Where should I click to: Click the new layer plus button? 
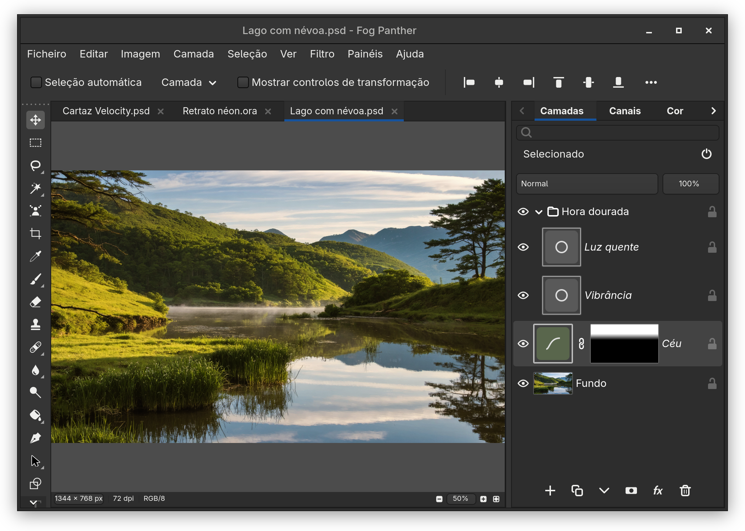pyautogui.click(x=550, y=491)
